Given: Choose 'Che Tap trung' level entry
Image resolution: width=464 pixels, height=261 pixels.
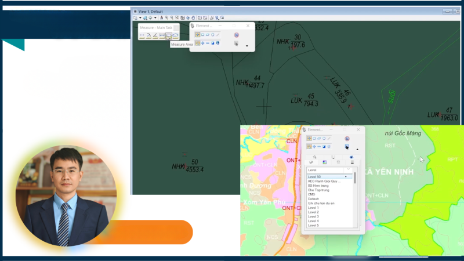Looking at the screenshot, I should 319,190.
